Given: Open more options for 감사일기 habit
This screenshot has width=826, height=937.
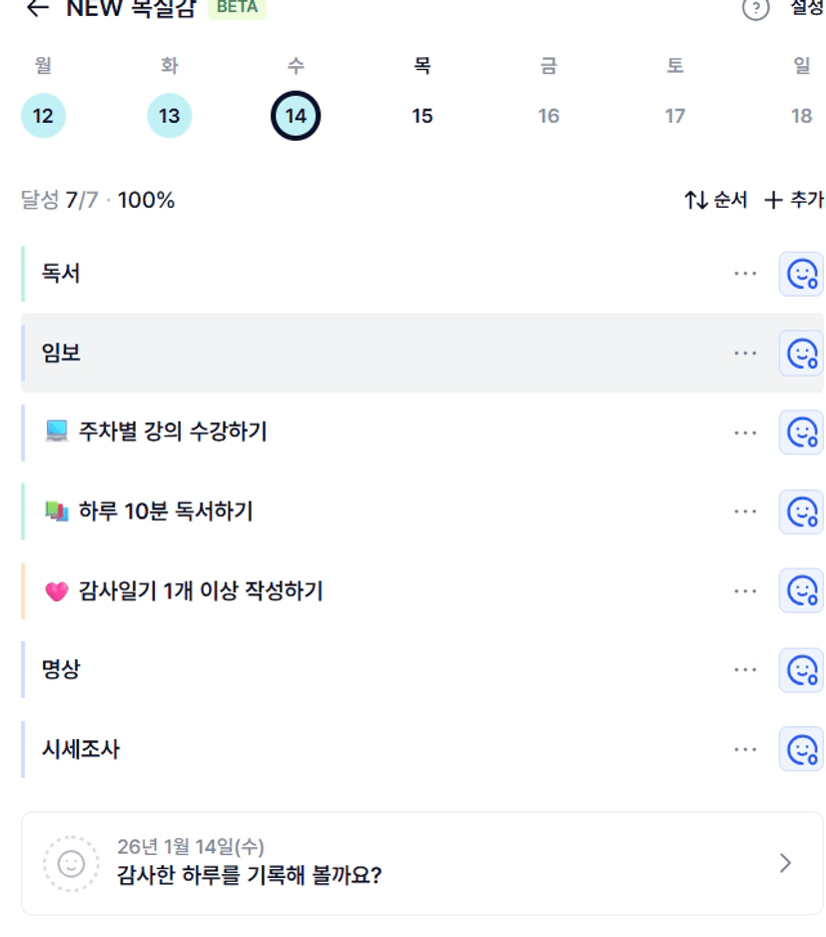Looking at the screenshot, I should (x=745, y=590).
